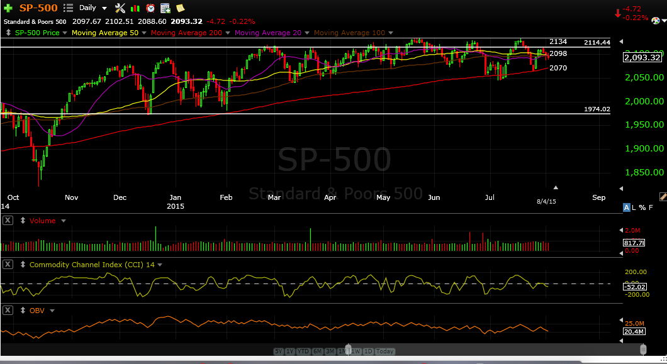Open the alarm clock alert icon
The height and width of the screenshot is (364, 667).
pos(150,8)
